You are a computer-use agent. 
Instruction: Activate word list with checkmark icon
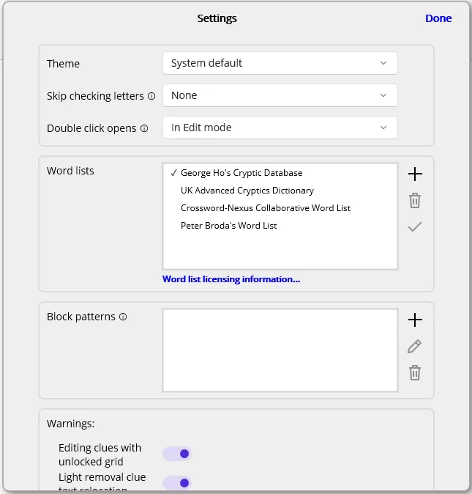(x=415, y=226)
